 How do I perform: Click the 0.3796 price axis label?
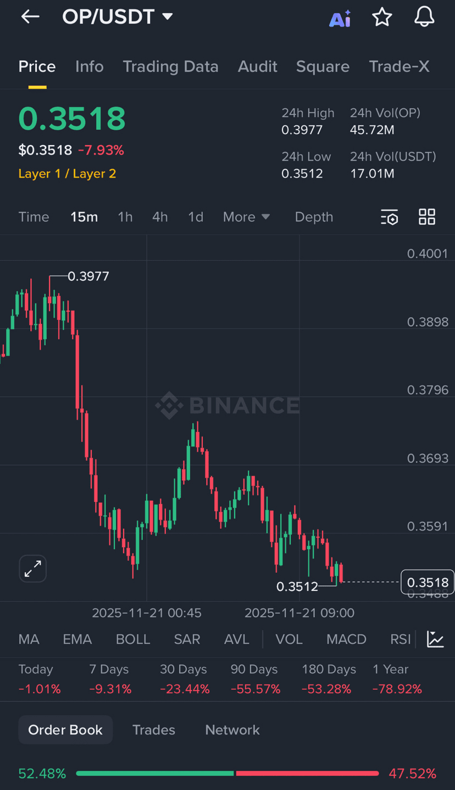coord(428,390)
